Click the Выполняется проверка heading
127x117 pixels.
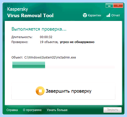[x=39, y=29]
